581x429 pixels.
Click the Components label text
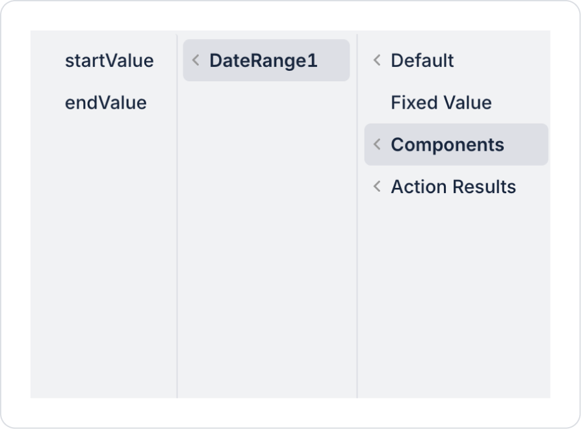pos(447,144)
